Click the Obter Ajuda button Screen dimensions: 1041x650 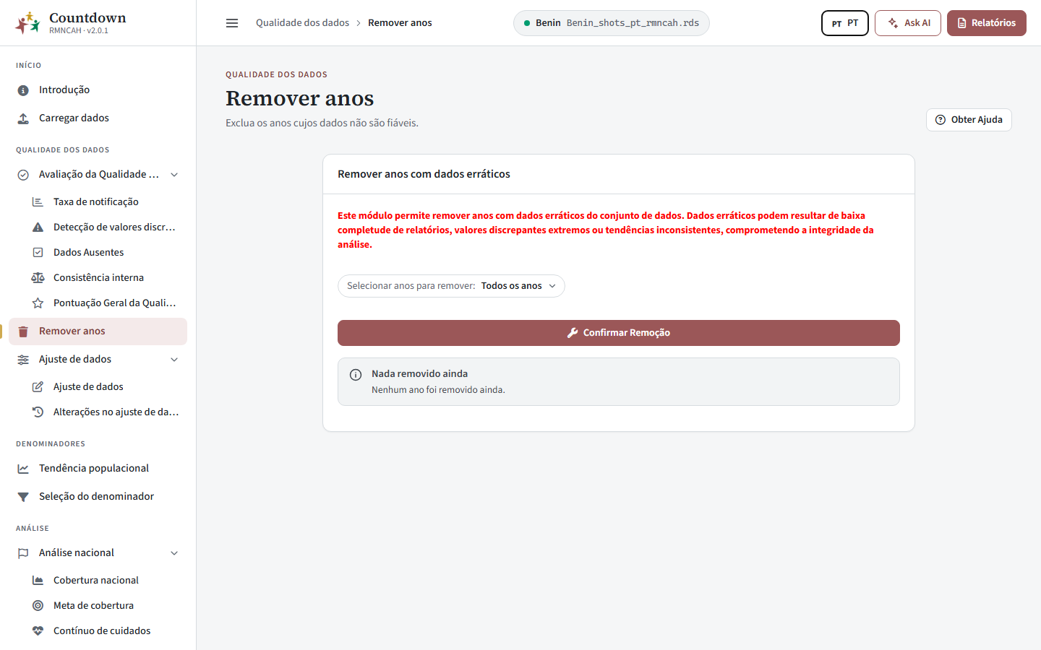tap(969, 120)
